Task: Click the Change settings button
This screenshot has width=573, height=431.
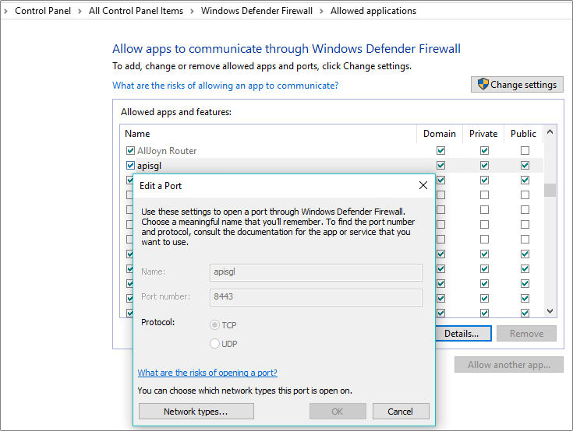Action: (517, 84)
